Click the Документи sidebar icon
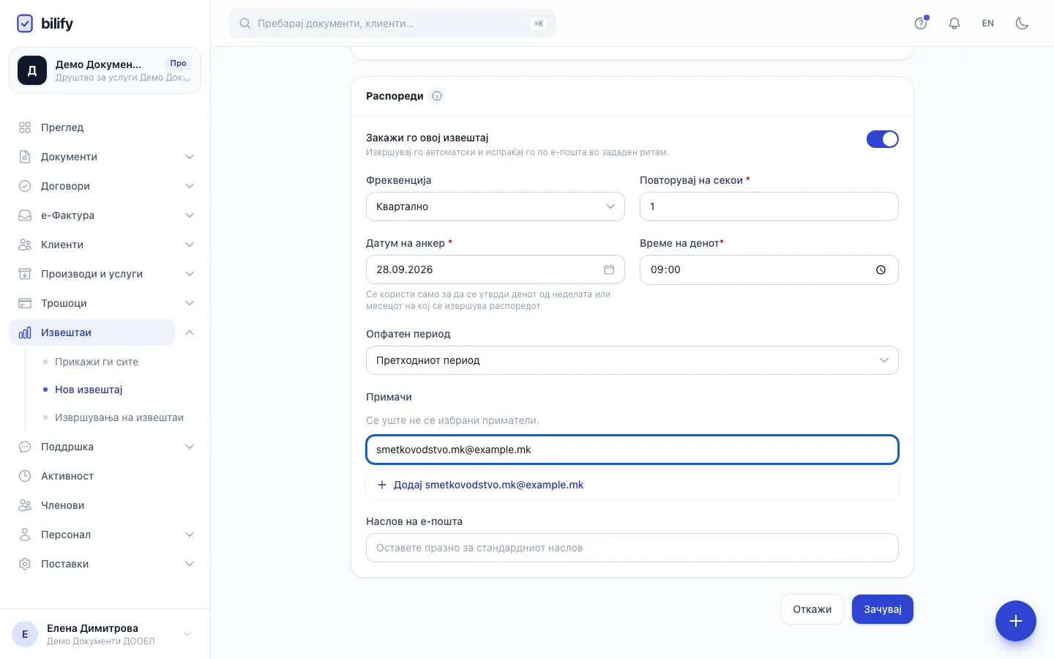Image resolution: width=1054 pixels, height=659 pixels. click(x=25, y=157)
